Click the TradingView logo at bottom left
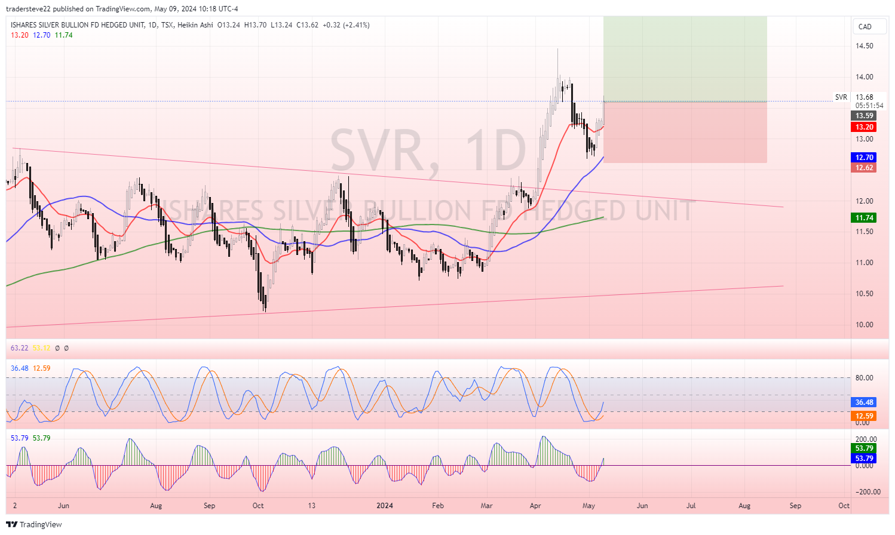 click(x=34, y=524)
